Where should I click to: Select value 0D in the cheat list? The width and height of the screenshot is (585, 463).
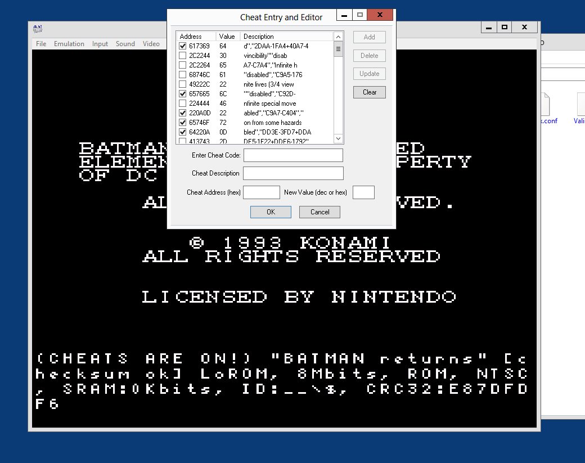223,132
